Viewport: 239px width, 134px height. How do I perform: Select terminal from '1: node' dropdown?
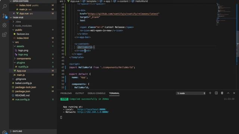coord(191,93)
